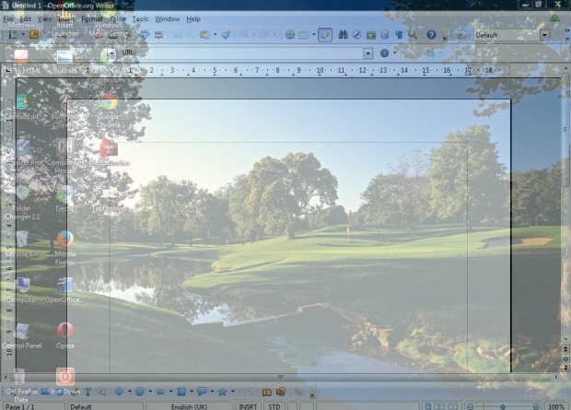Open the Edit menu

pyautogui.click(x=25, y=19)
